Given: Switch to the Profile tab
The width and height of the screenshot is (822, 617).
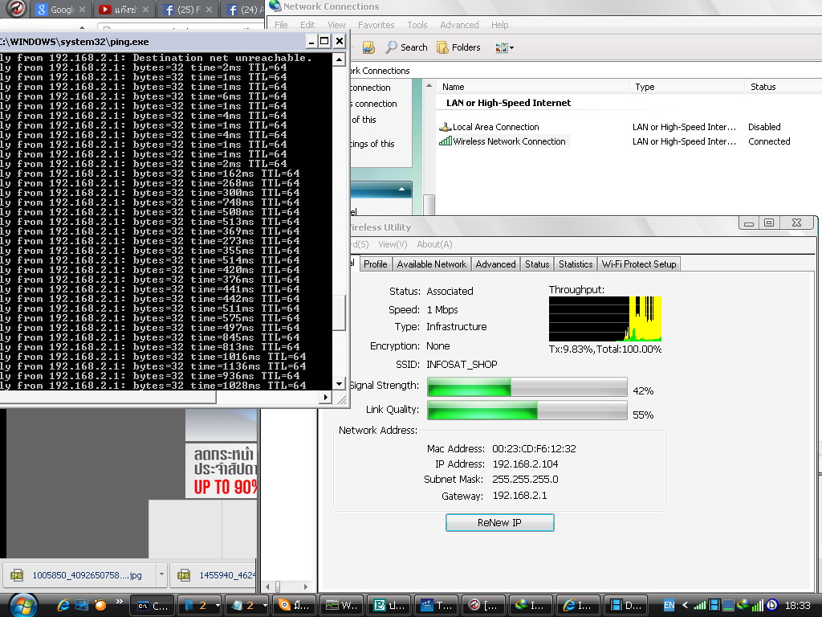Looking at the screenshot, I should click(376, 264).
